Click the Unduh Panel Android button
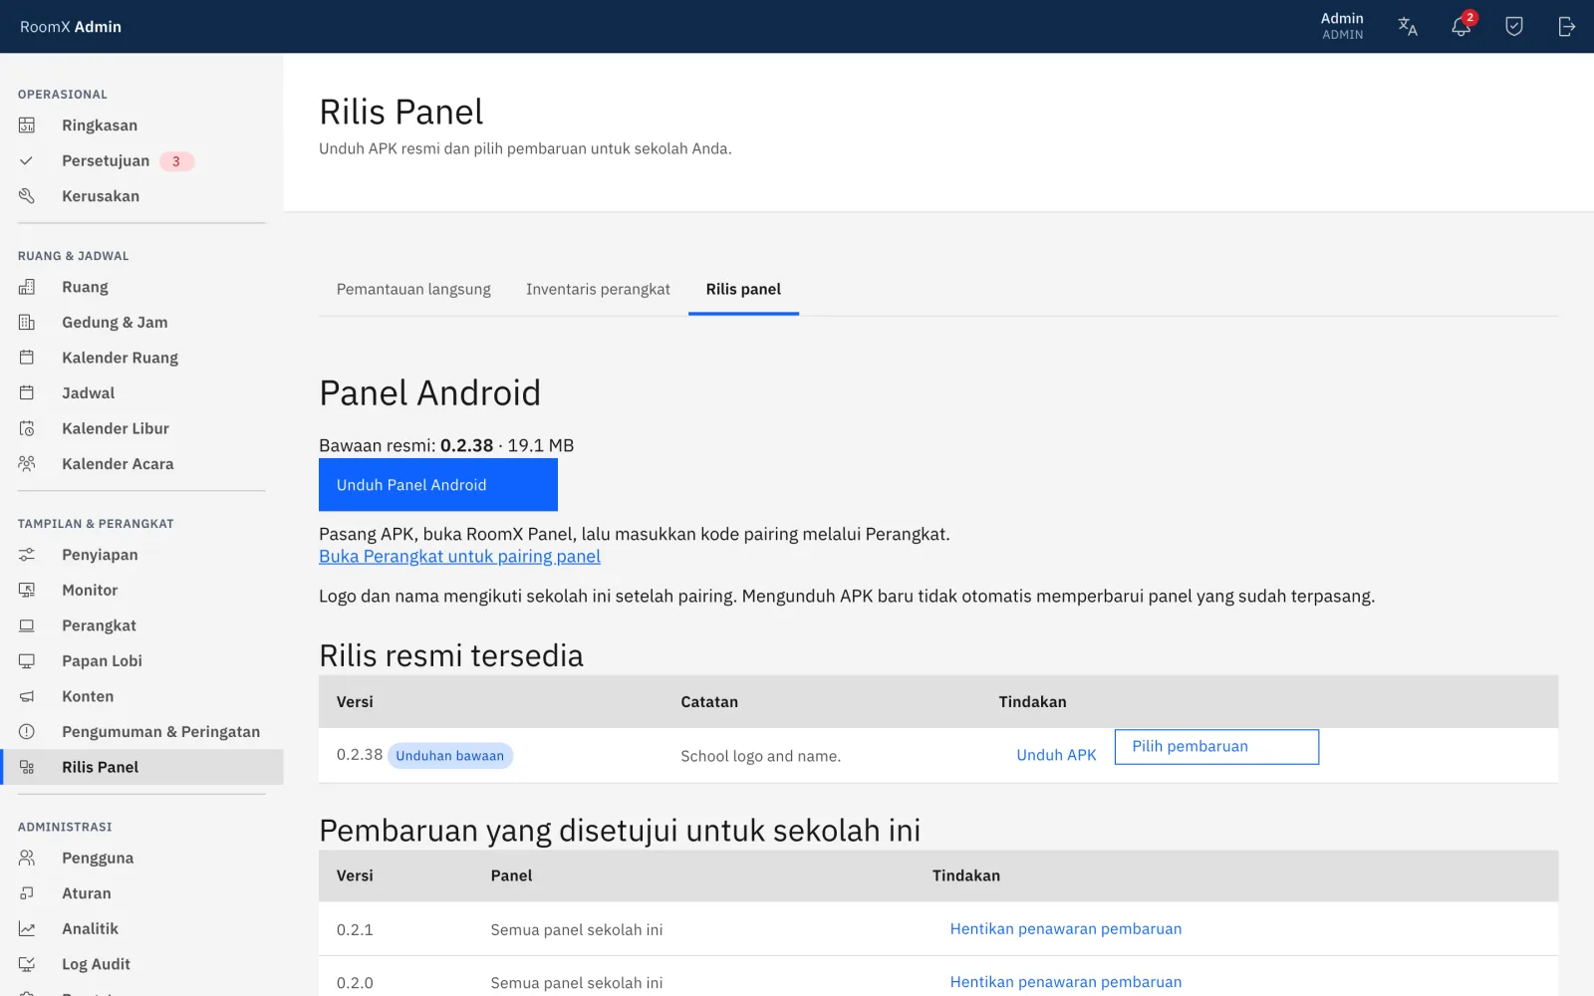Screen dimensions: 1594x996 438,485
